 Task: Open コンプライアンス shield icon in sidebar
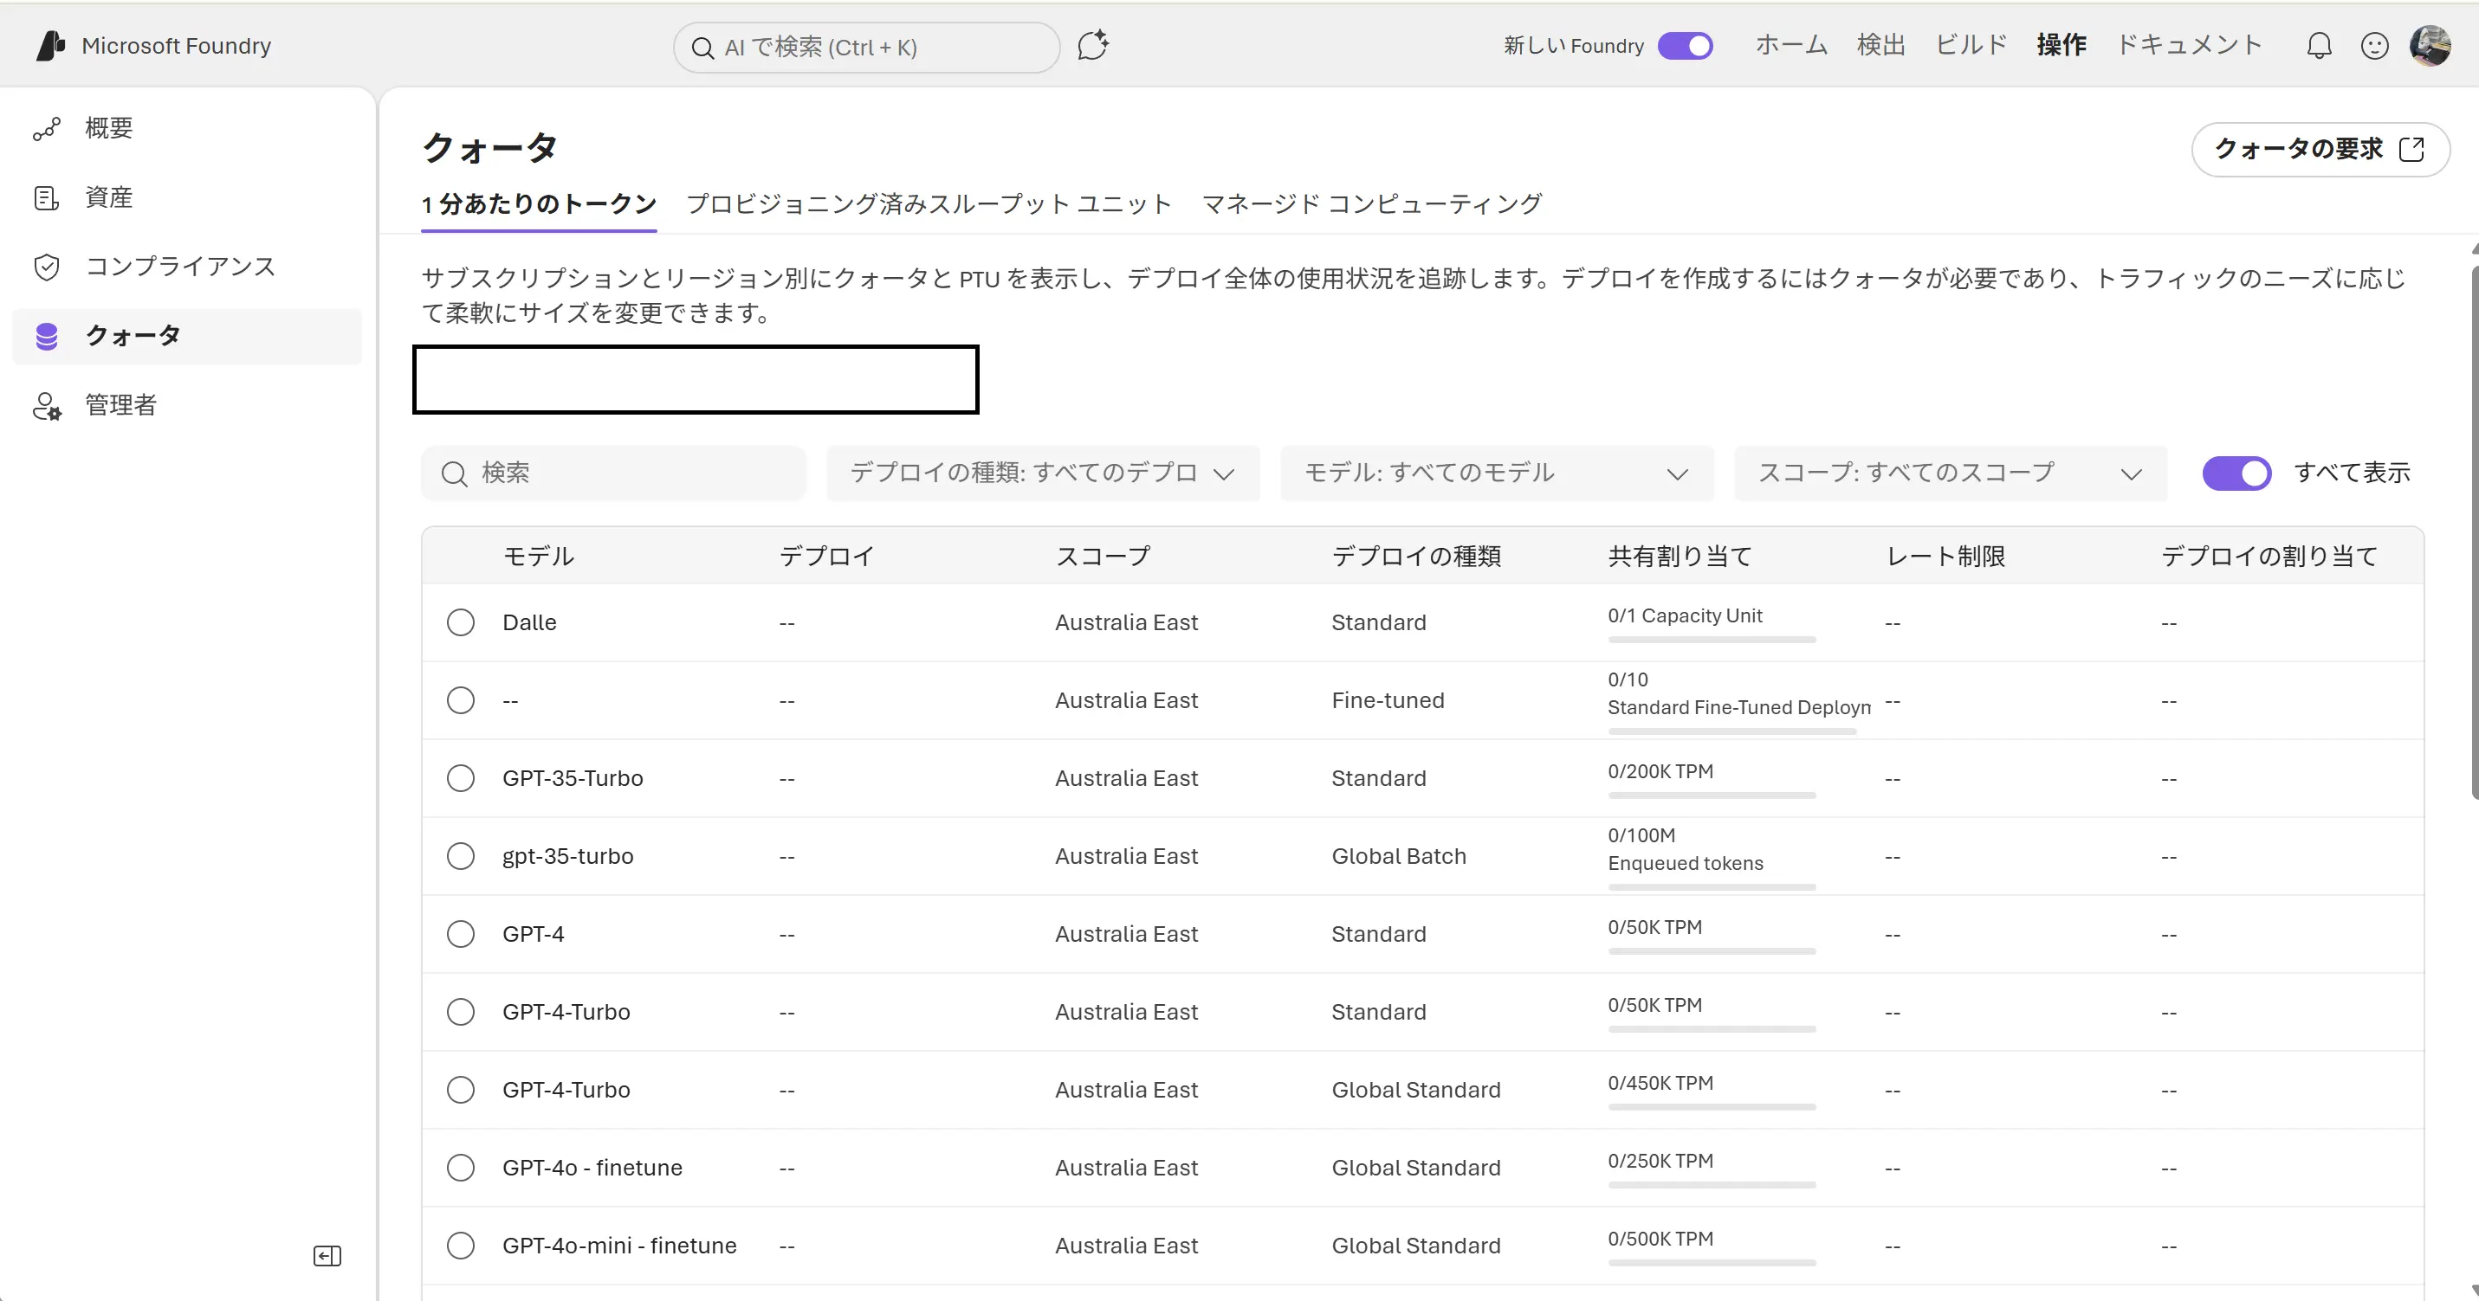click(x=46, y=267)
